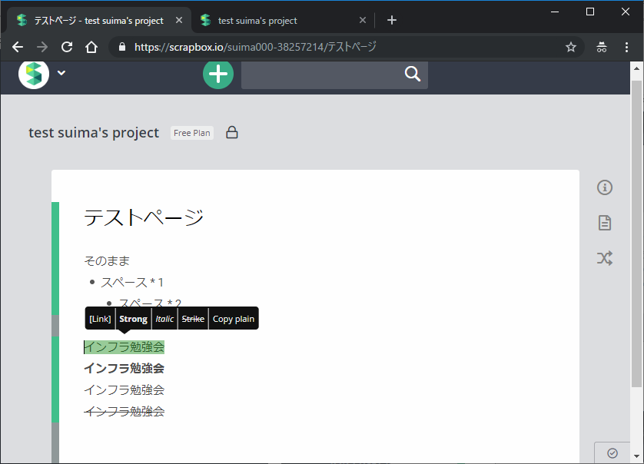Image resolution: width=644 pixels, height=464 pixels.
Task: Open test suima's project title link
Action: click(x=94, y=133)
